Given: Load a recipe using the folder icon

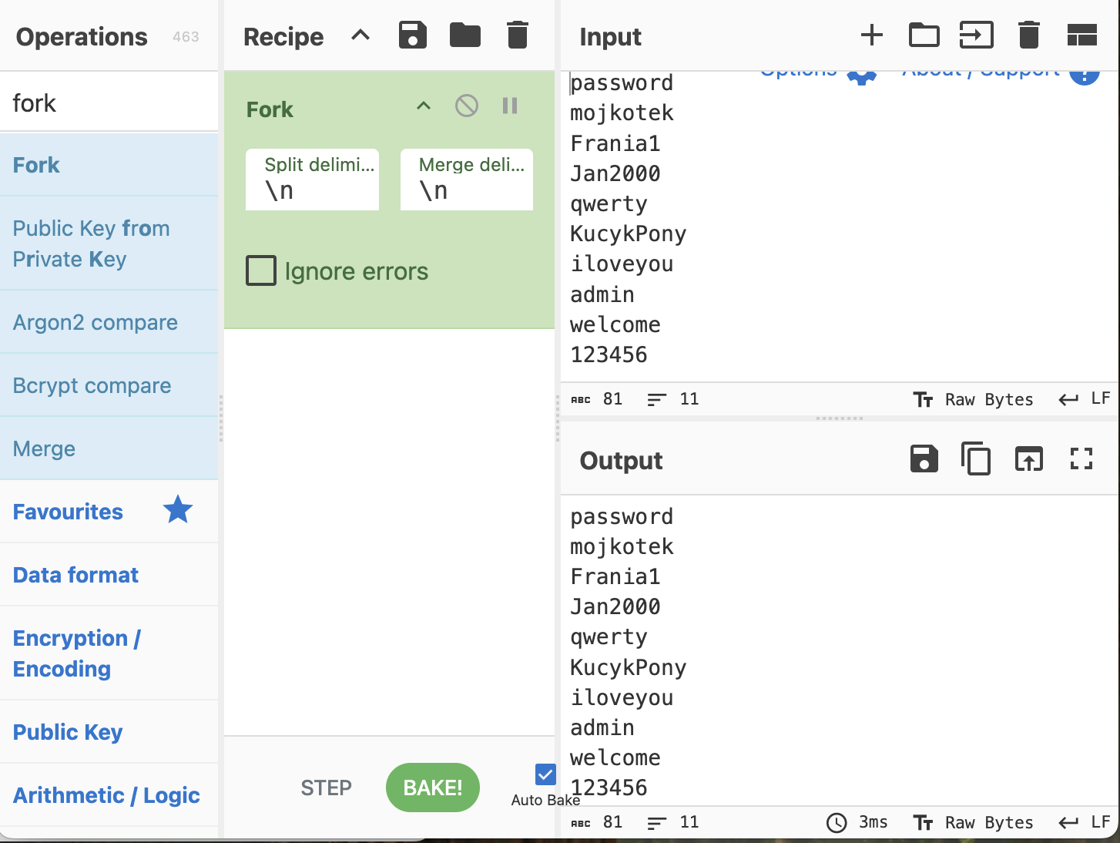Looking at the screenshot, I should [x=464, y=35].
